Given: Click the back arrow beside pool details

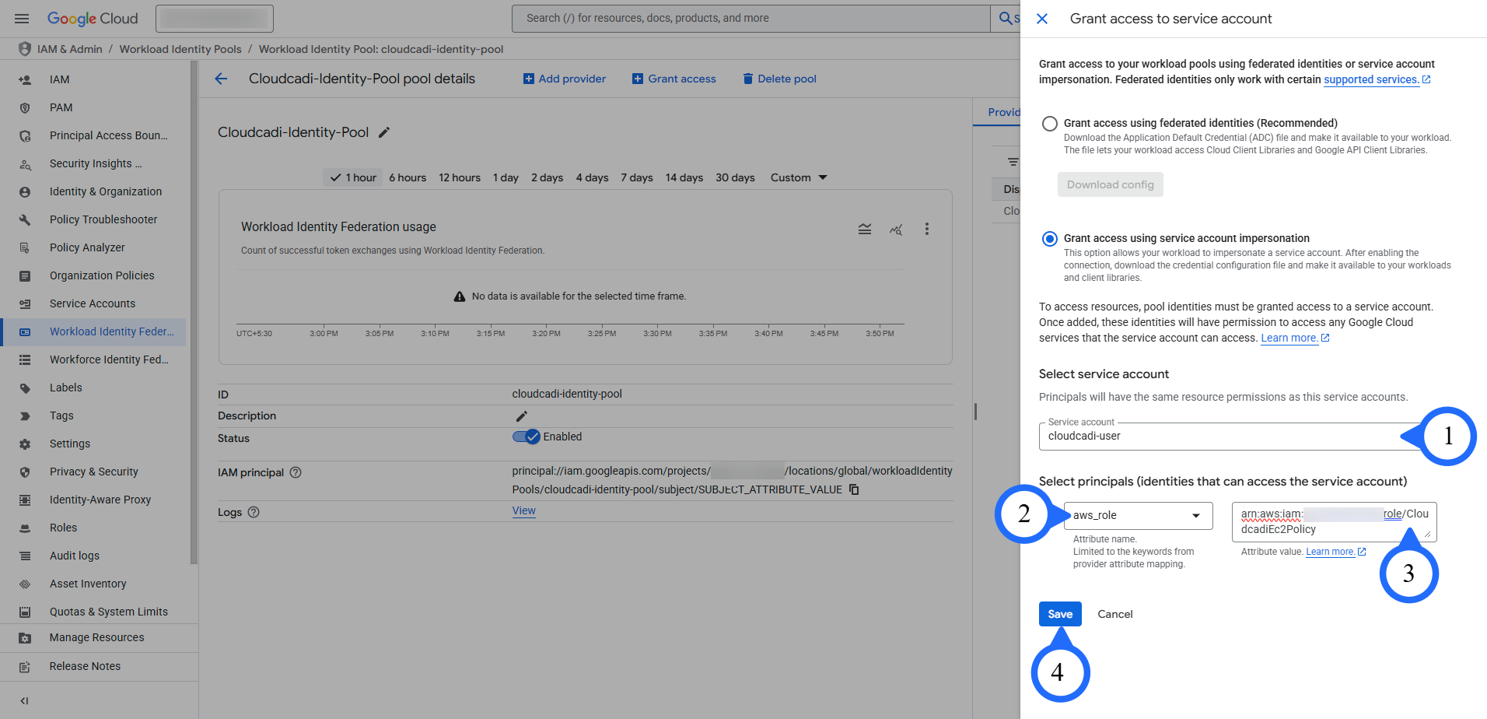Looking at the screenshot, I should tap(222, 79).
